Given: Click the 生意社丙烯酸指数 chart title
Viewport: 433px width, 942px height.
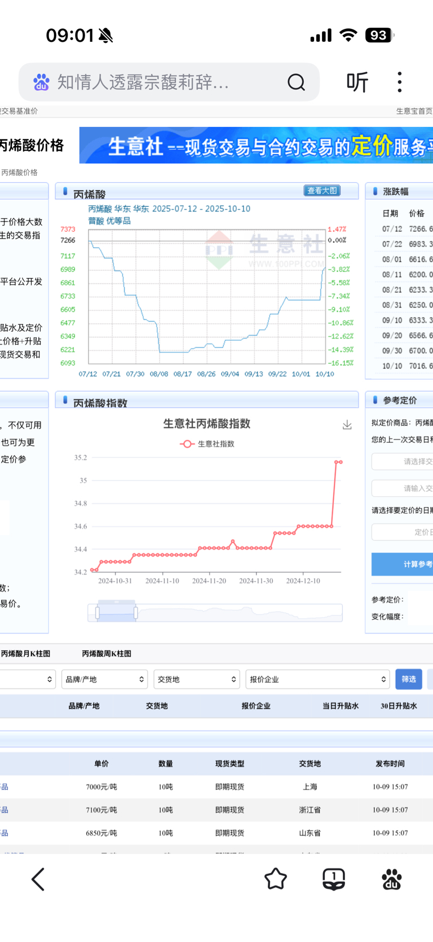Looking at the screenshot, I should pos(207,424).
